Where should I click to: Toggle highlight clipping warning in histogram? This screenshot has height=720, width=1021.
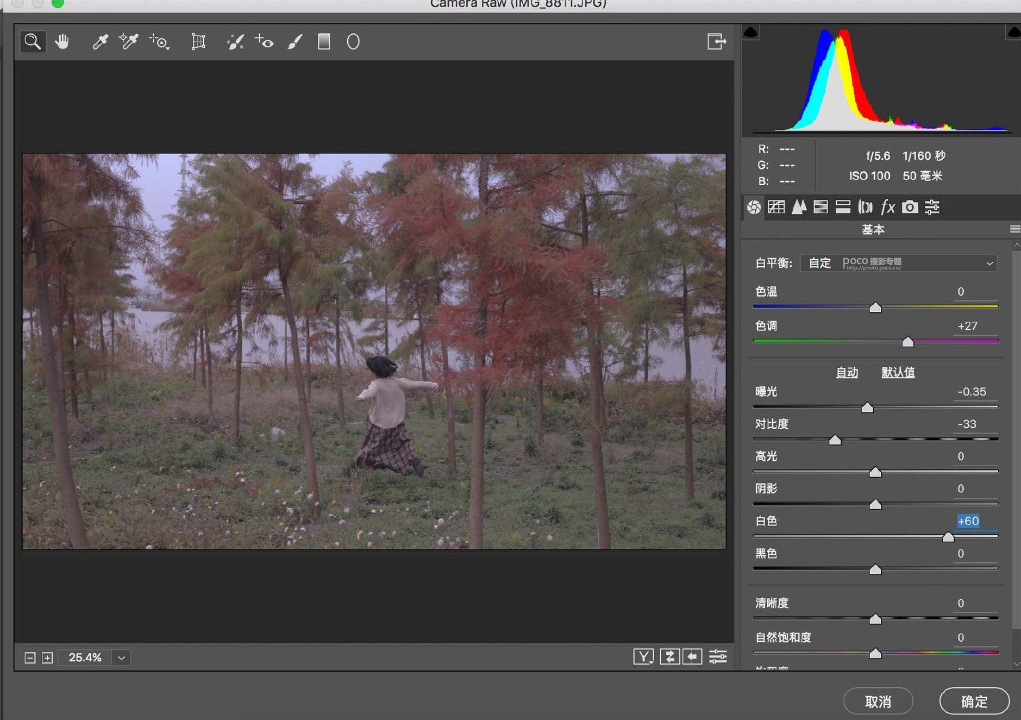[1013, 33]
